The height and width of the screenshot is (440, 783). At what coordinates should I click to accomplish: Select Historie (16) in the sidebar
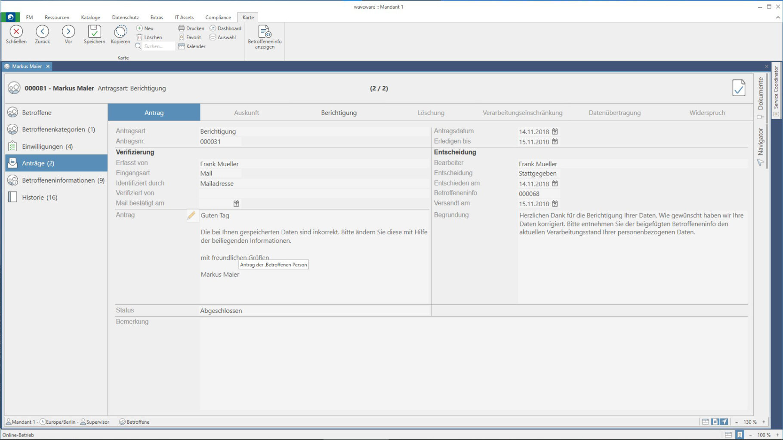coord(40,197)
